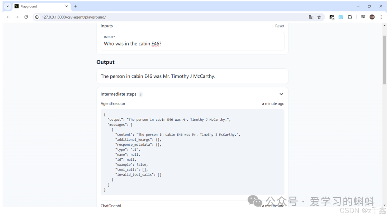View site information icon in address bar
The image size is (387, 217).
coord(37,17)
